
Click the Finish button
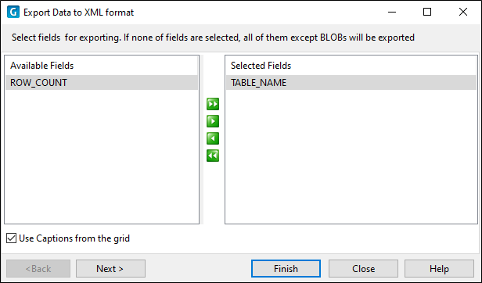pos(286,269)
